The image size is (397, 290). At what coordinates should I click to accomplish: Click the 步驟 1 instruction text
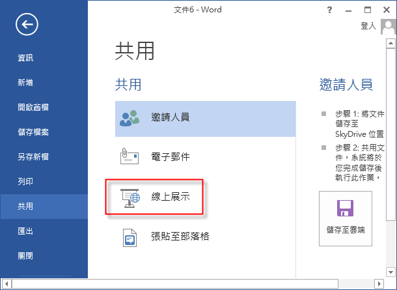(360, 124)
